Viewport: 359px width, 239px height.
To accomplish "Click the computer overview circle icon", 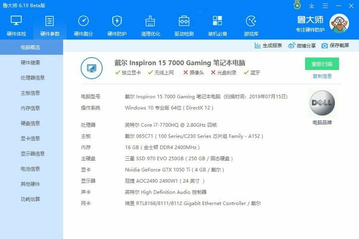I will 92,68.
